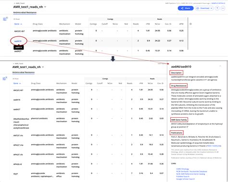Screen dimensions: 228x182
Task: Go back via AMR_Test4 breadcrumb in upper view
Action: click(x=19, y=3)
